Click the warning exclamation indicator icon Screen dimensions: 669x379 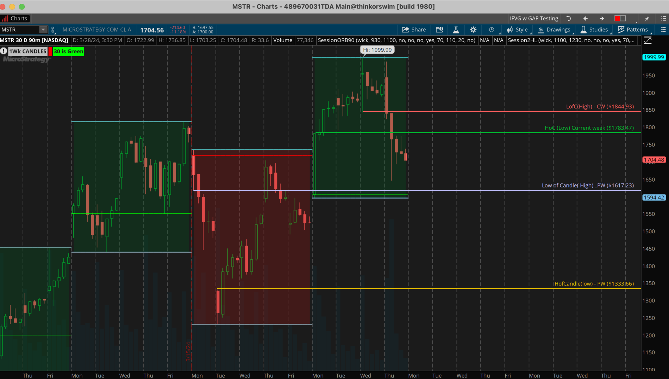[x=4, y=51]
